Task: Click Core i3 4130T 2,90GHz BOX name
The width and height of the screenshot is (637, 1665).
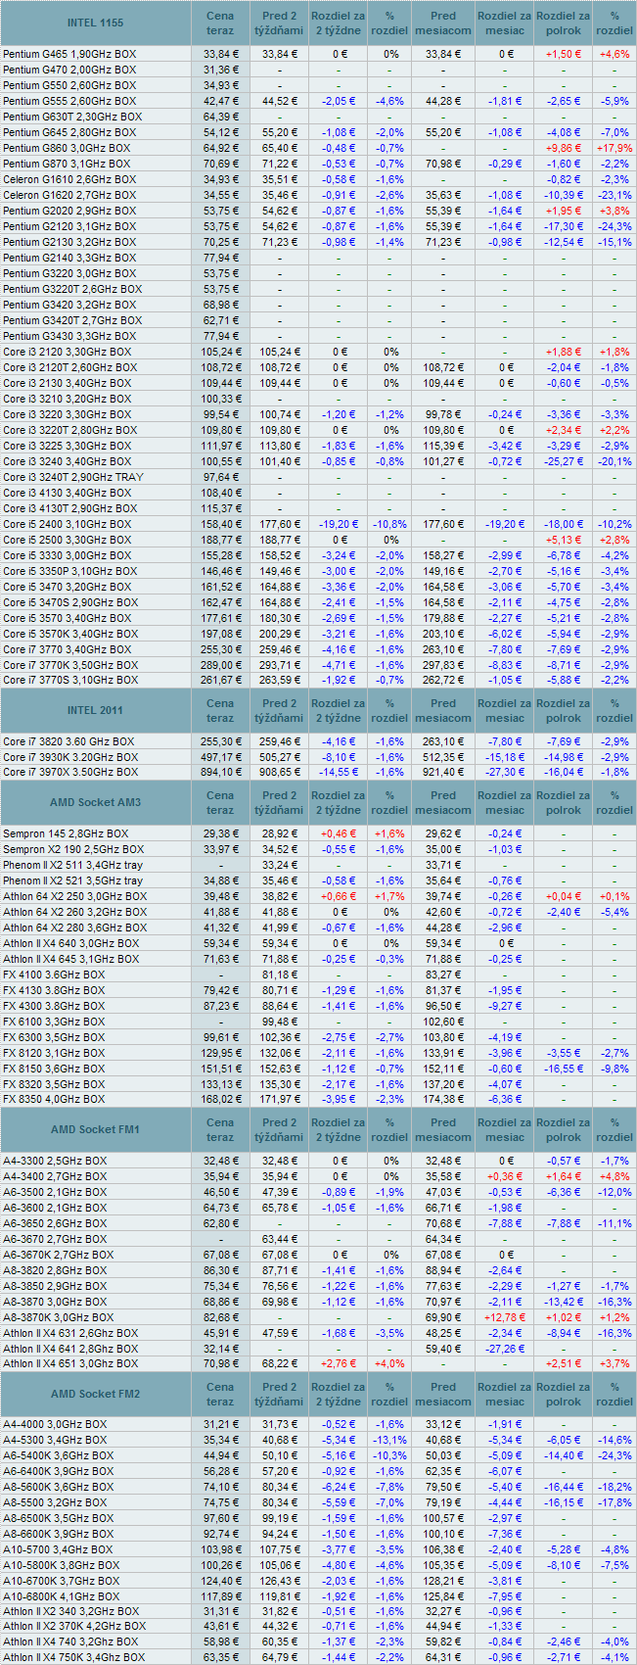Action: [69, 508]
